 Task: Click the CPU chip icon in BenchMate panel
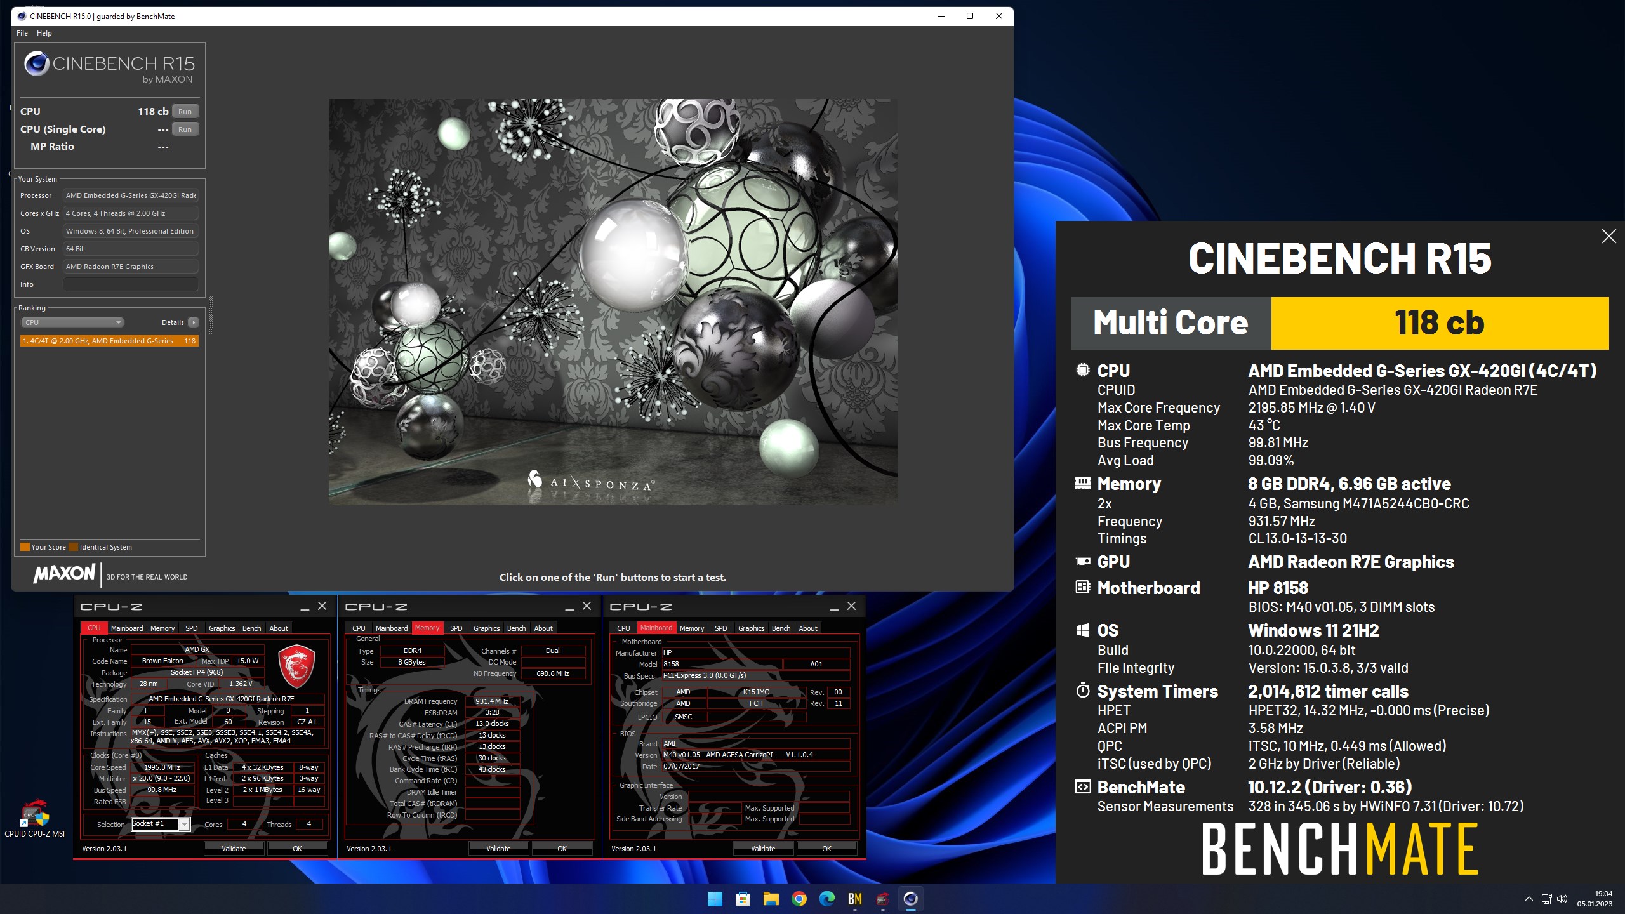[1083, 370]
